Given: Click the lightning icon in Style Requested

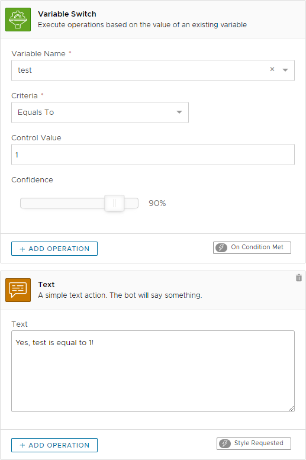Looking at the screenshot, I should (225, 443).
